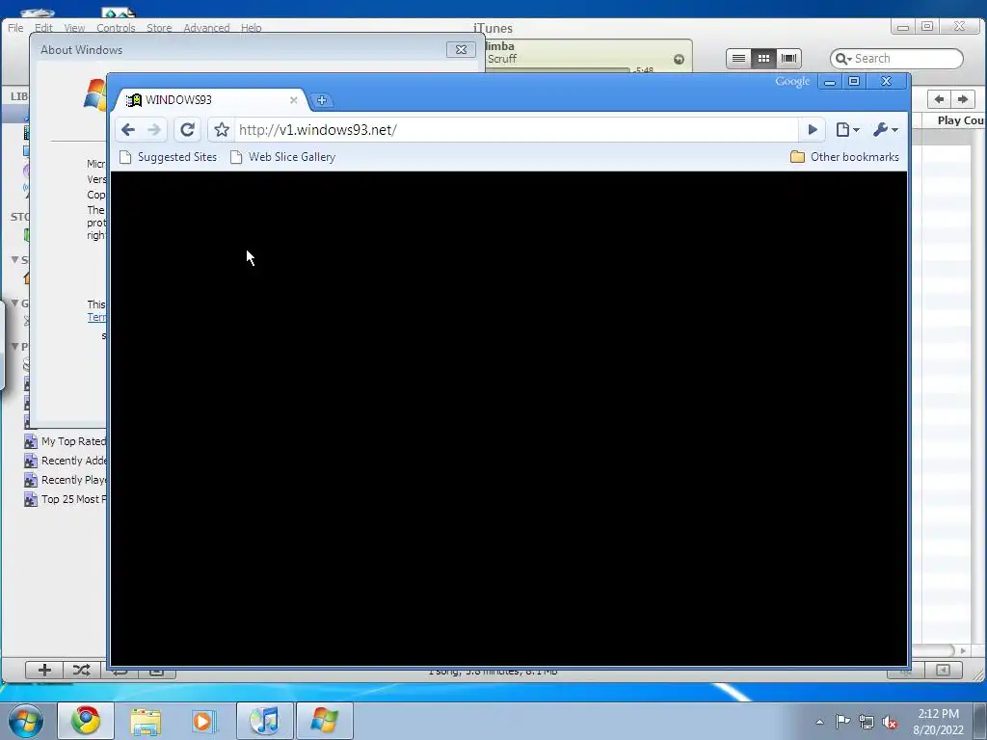Add a new iTunes playlist with plus button
This screenshot has width=987, height=740.
tap(44, 671)
